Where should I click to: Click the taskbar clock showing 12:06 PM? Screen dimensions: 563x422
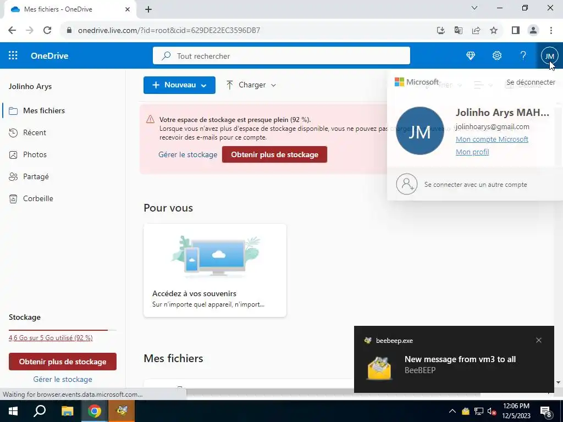tap(516, 411)
